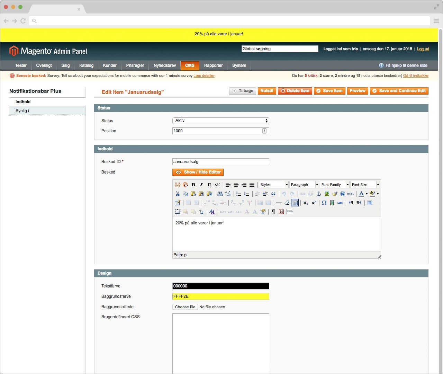
Task: Toggle underline formatting in the editor
Action: pyautogui.click(x=209, y=185)
